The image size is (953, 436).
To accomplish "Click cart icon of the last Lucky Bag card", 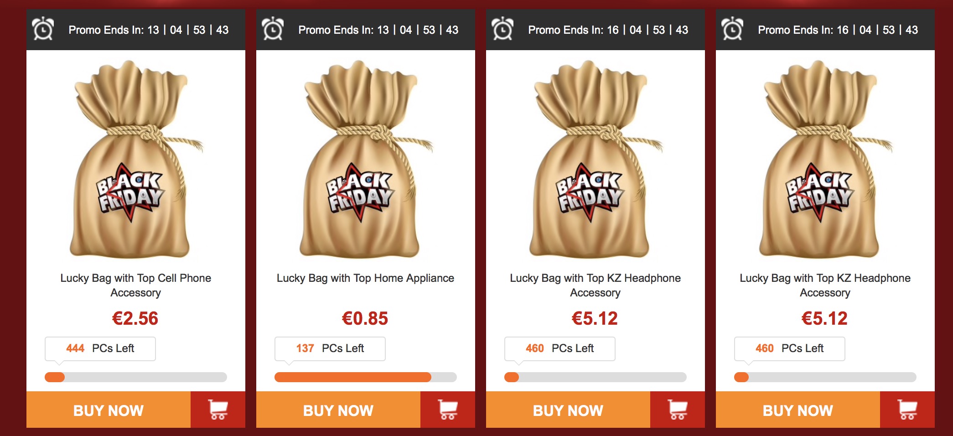I will pos(907,410).
